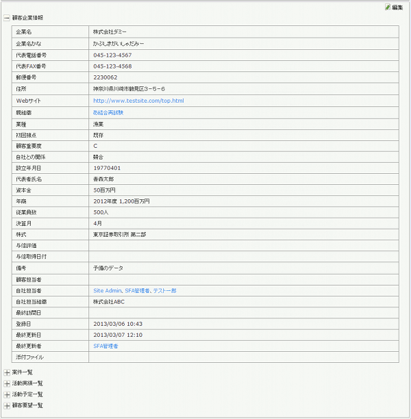The width and height of the screenshot is (411, 419).
Task: Select the postal code 2230062
Action: coord(105,77)
